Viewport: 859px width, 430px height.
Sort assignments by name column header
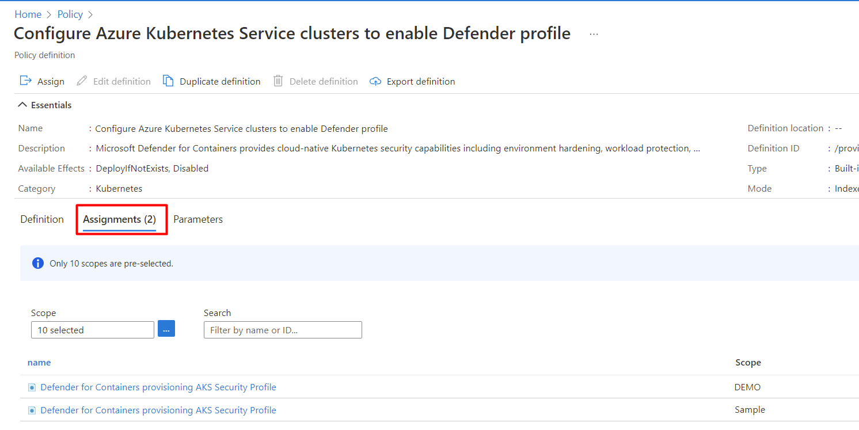[x=39, y=363]
